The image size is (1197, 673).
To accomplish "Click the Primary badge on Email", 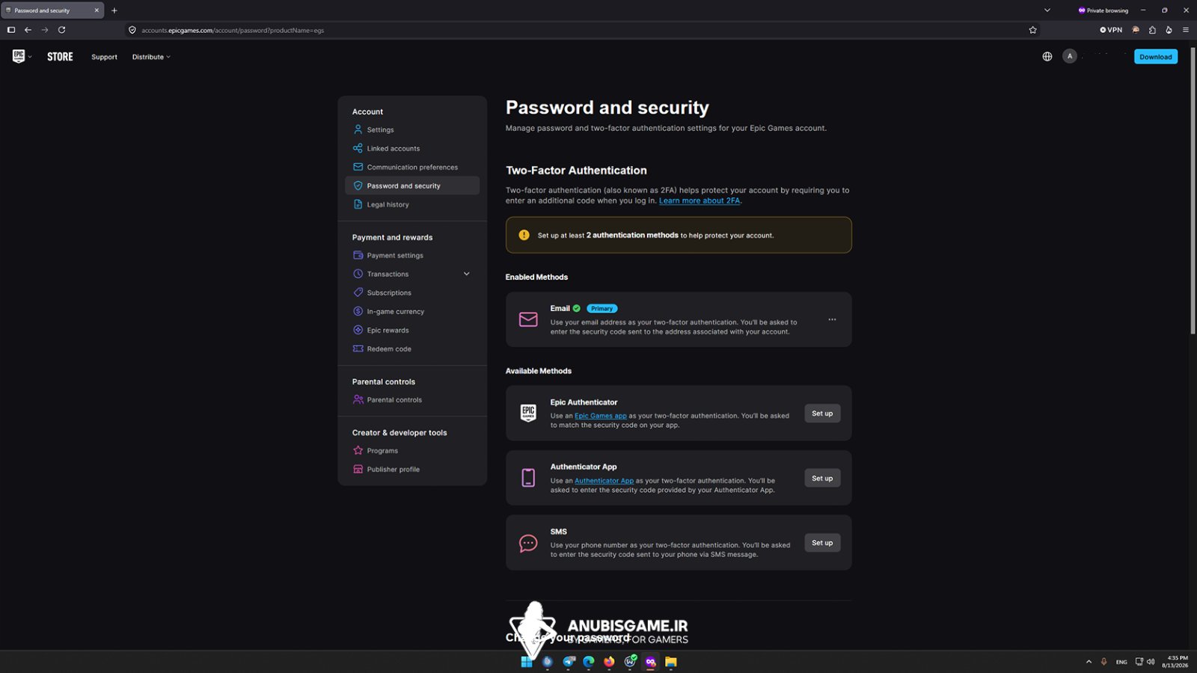I will click(x=602, y=308).
